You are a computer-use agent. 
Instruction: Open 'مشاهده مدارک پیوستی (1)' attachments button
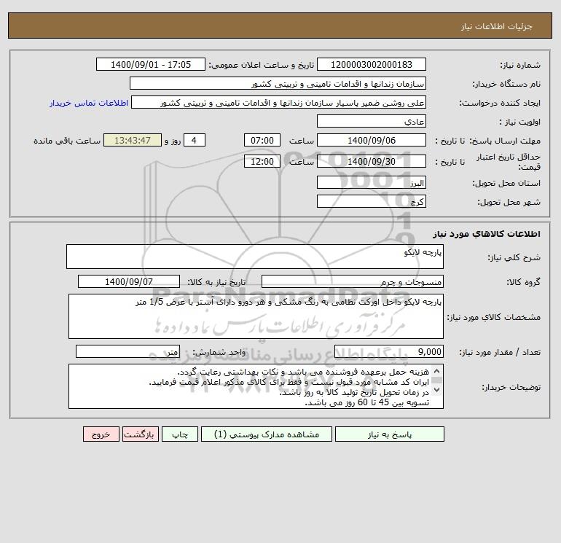point(267,434)
